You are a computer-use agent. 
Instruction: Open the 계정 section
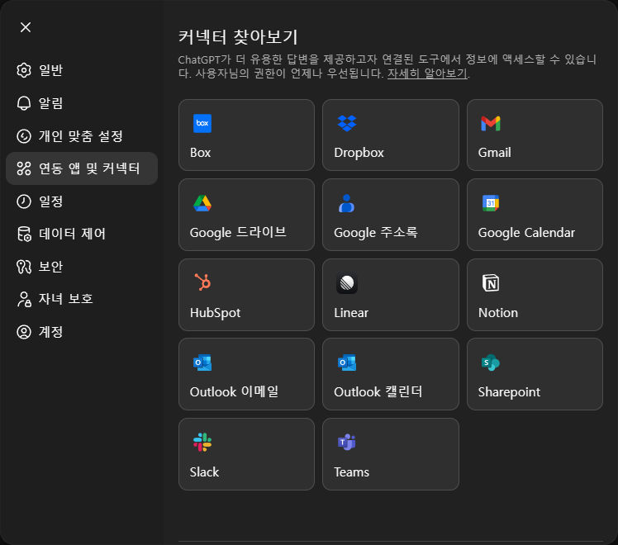pos(82,332)
